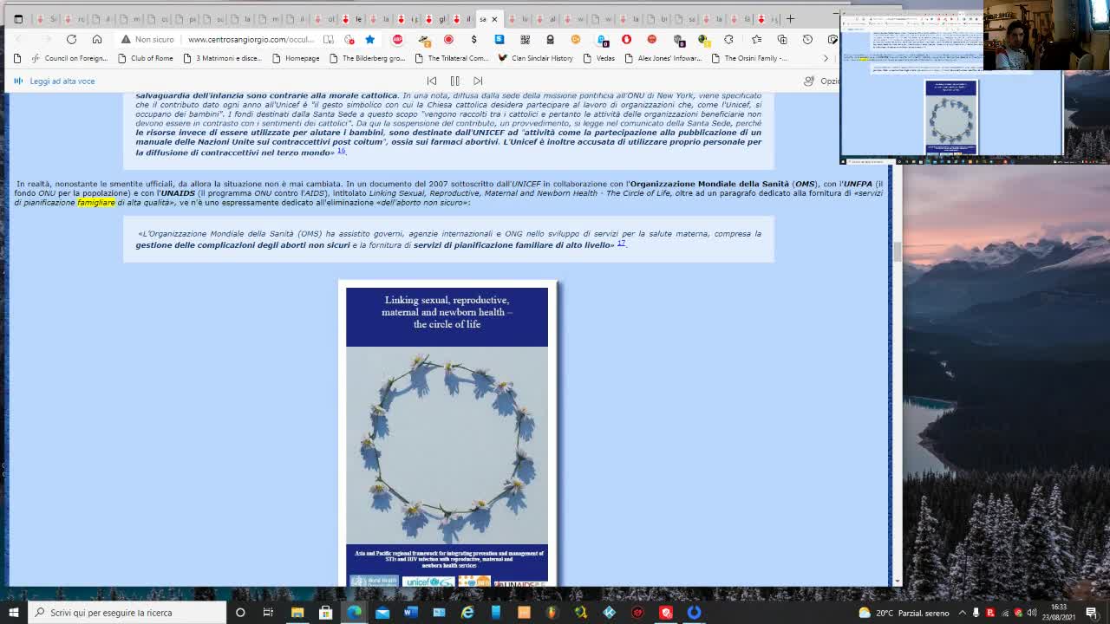Open File Explorer from the taskbar

[297, 613]
